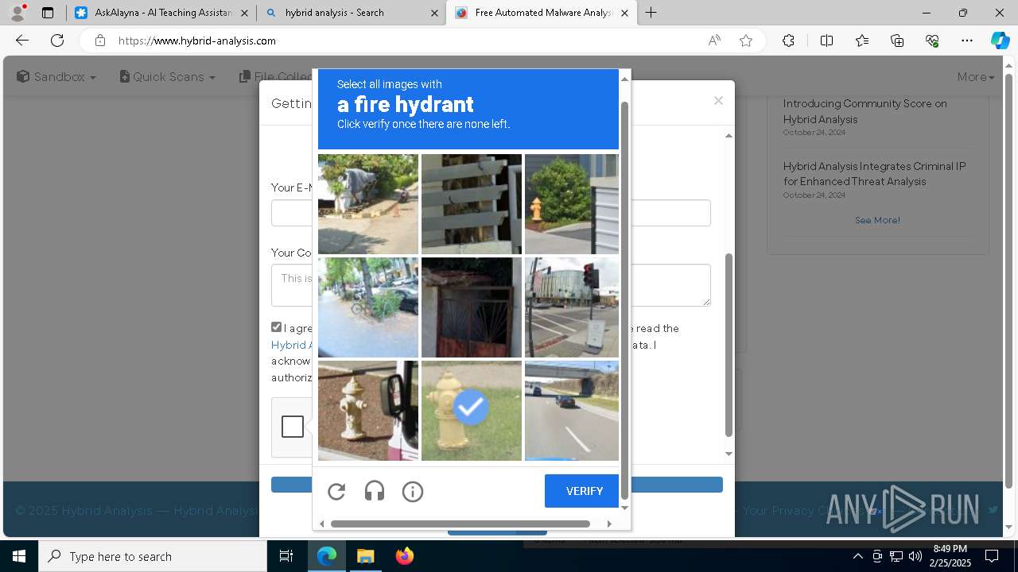Deselect the checked yellow hydrant tile
This screenshot has width=1018, height=572.
point(472,411)
